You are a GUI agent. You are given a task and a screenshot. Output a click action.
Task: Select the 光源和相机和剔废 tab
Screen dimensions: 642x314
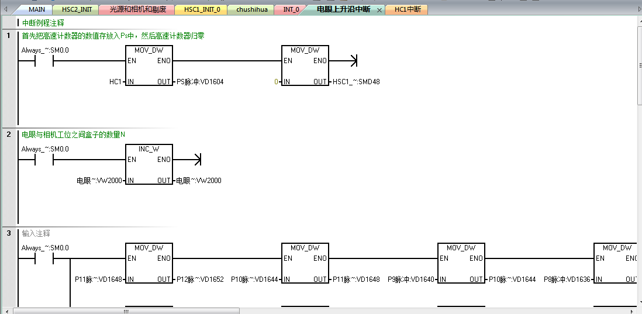click(x=137, y=9)
